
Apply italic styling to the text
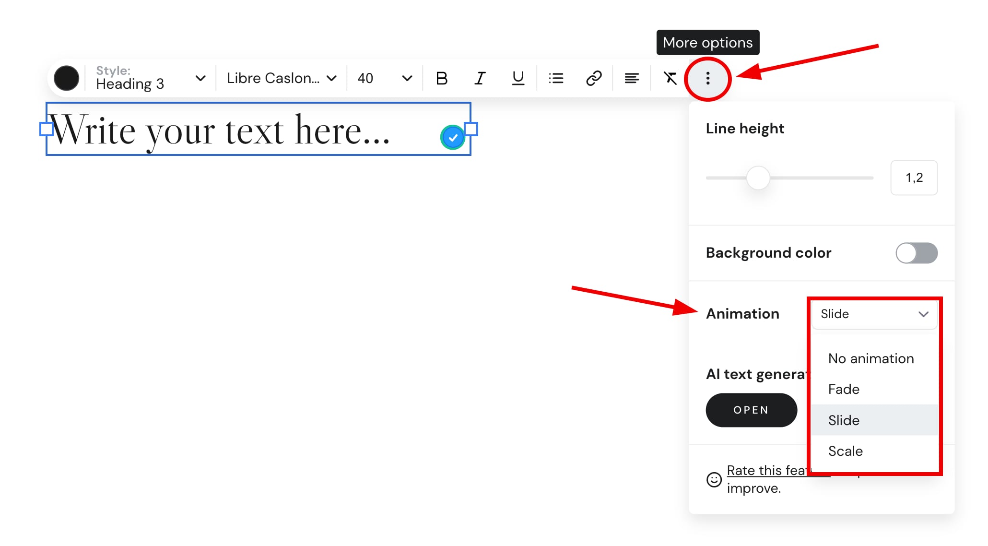coord(480,78)
